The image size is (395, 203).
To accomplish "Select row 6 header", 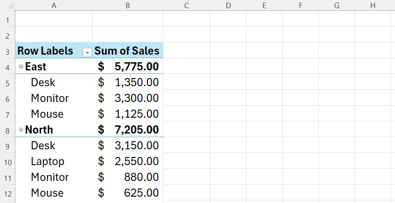I will coord(8,98).
